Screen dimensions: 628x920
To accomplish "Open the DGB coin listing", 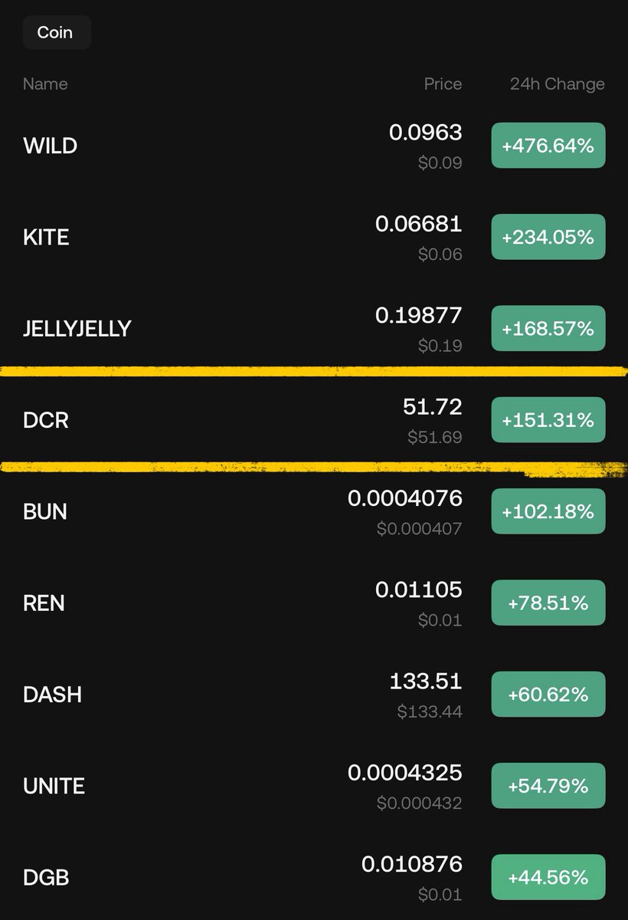I will pyautogui.click(x=46, y=877).
